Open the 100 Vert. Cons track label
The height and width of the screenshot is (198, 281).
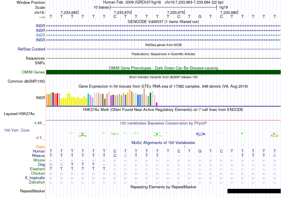17,130
